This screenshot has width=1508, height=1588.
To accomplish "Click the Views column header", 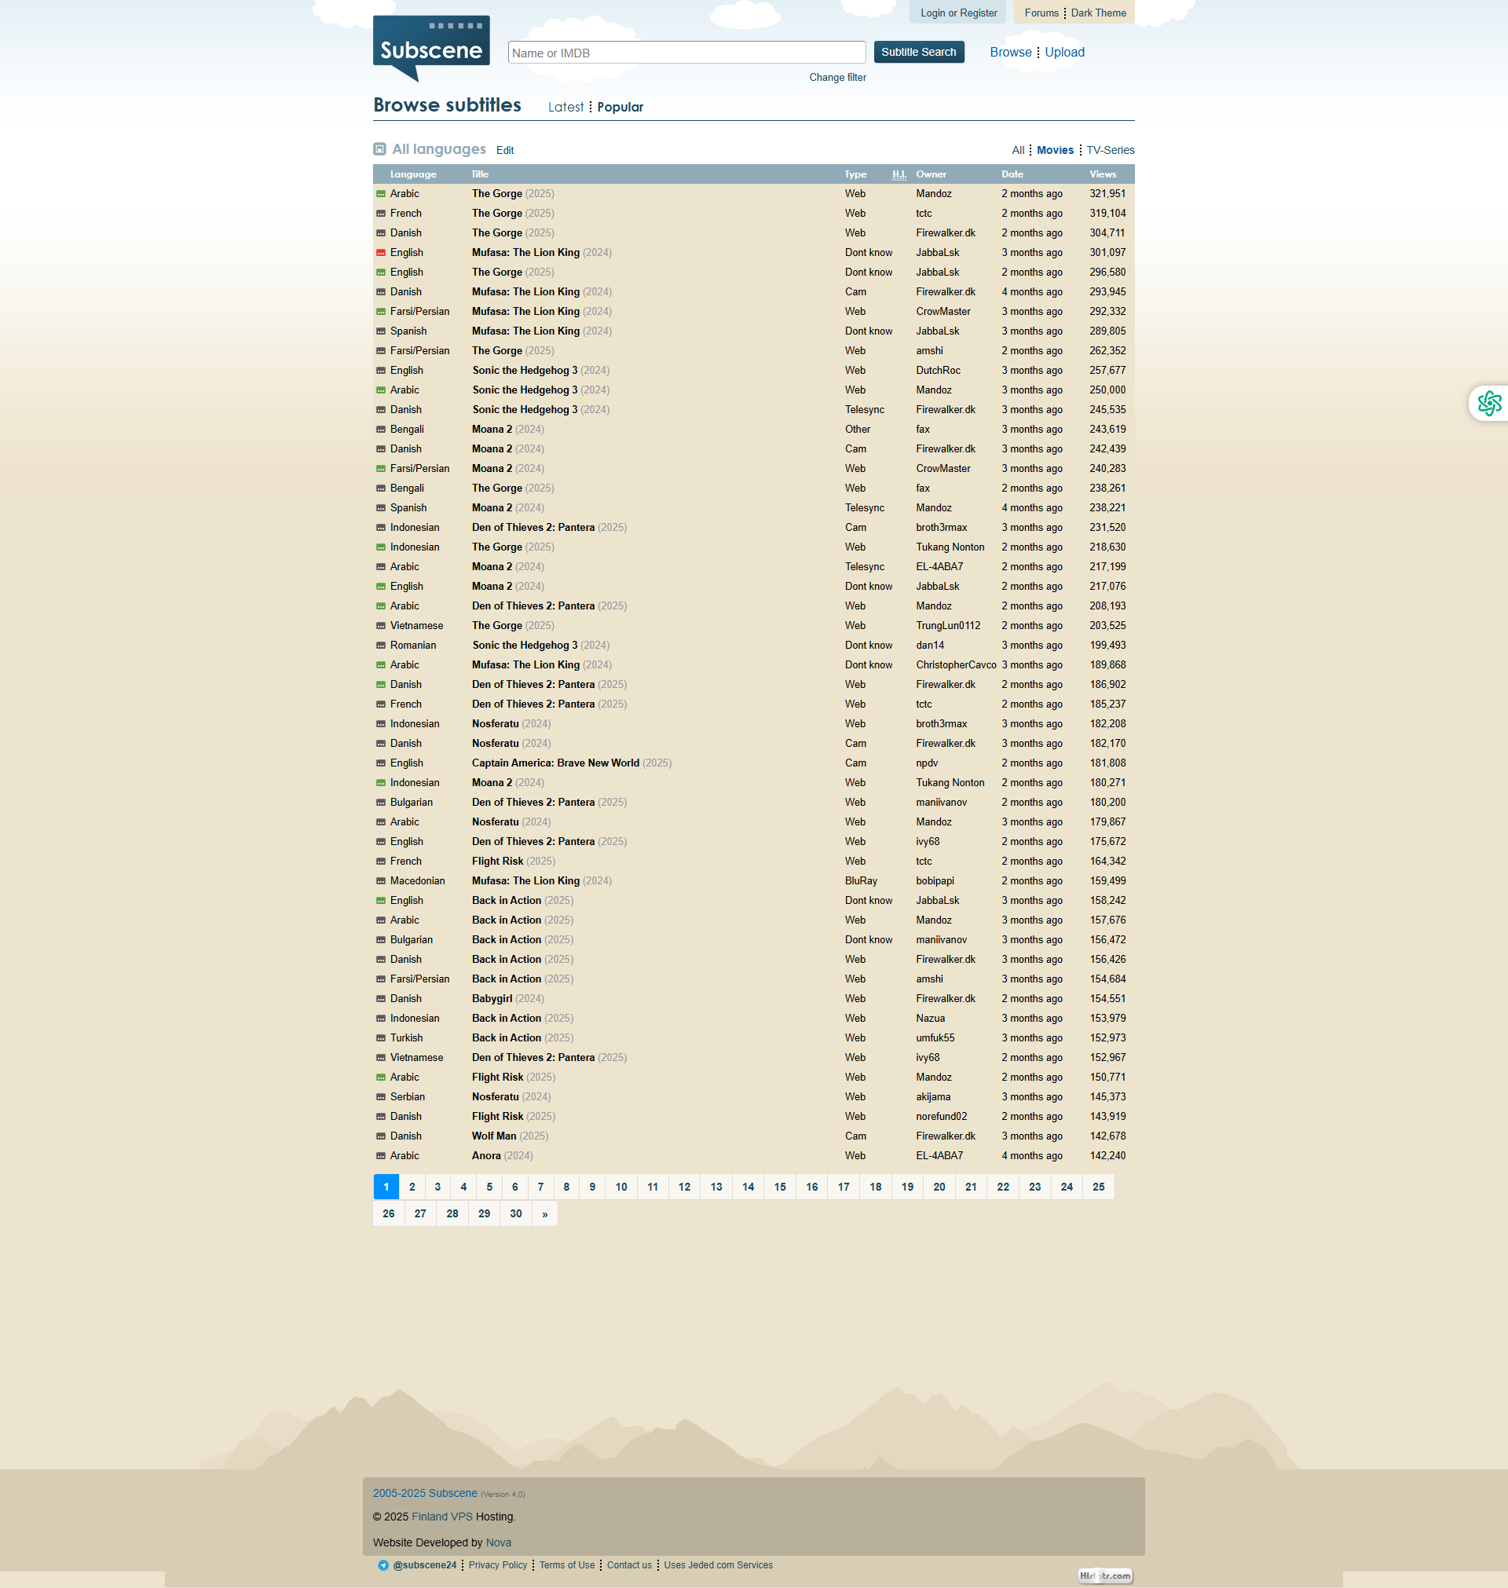I will [x=1103, y=174].
